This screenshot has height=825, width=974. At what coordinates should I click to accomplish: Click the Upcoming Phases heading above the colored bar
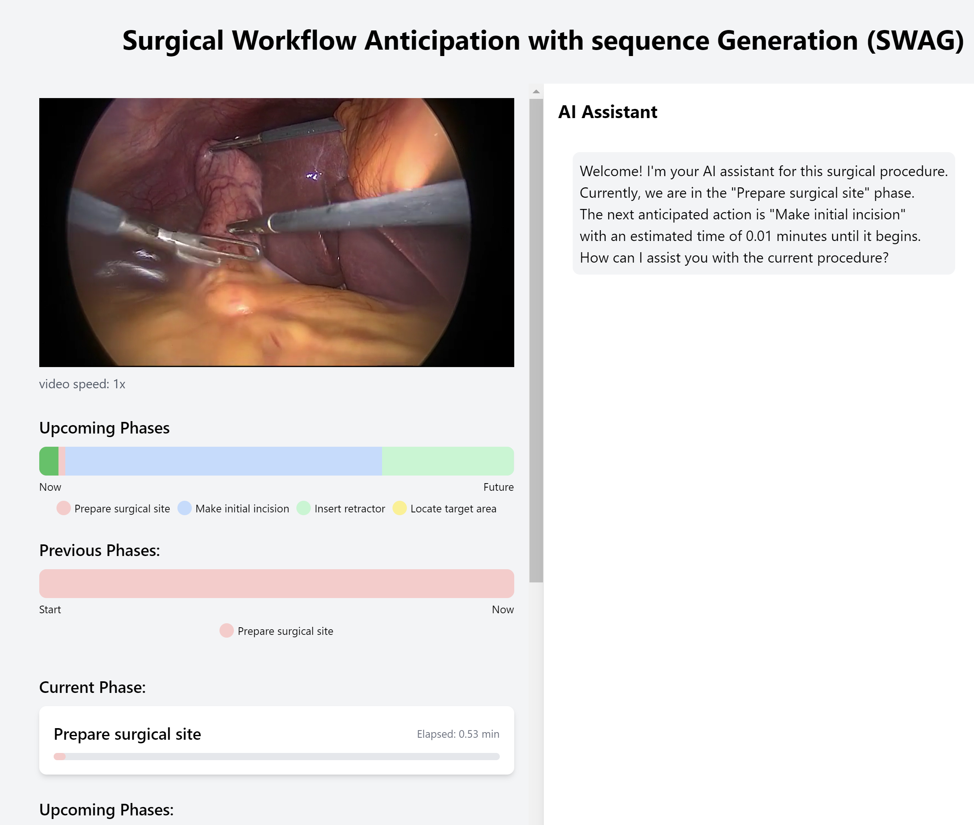tap(104, 428)
